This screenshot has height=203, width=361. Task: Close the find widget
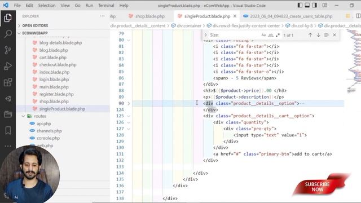334,35
